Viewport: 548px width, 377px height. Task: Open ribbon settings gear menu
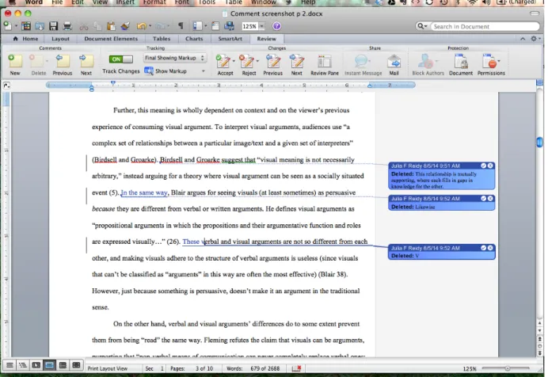(535, 39)
